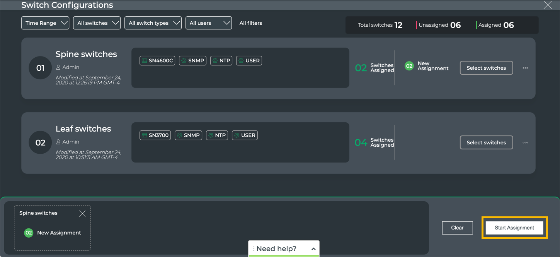Close the Switch Configurations window
560x257 pixels.
point(548,5)
